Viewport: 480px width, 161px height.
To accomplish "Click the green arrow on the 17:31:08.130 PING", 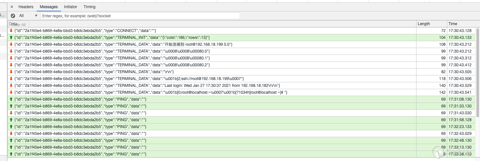I will pyautogui.click(x=11, y=99).
